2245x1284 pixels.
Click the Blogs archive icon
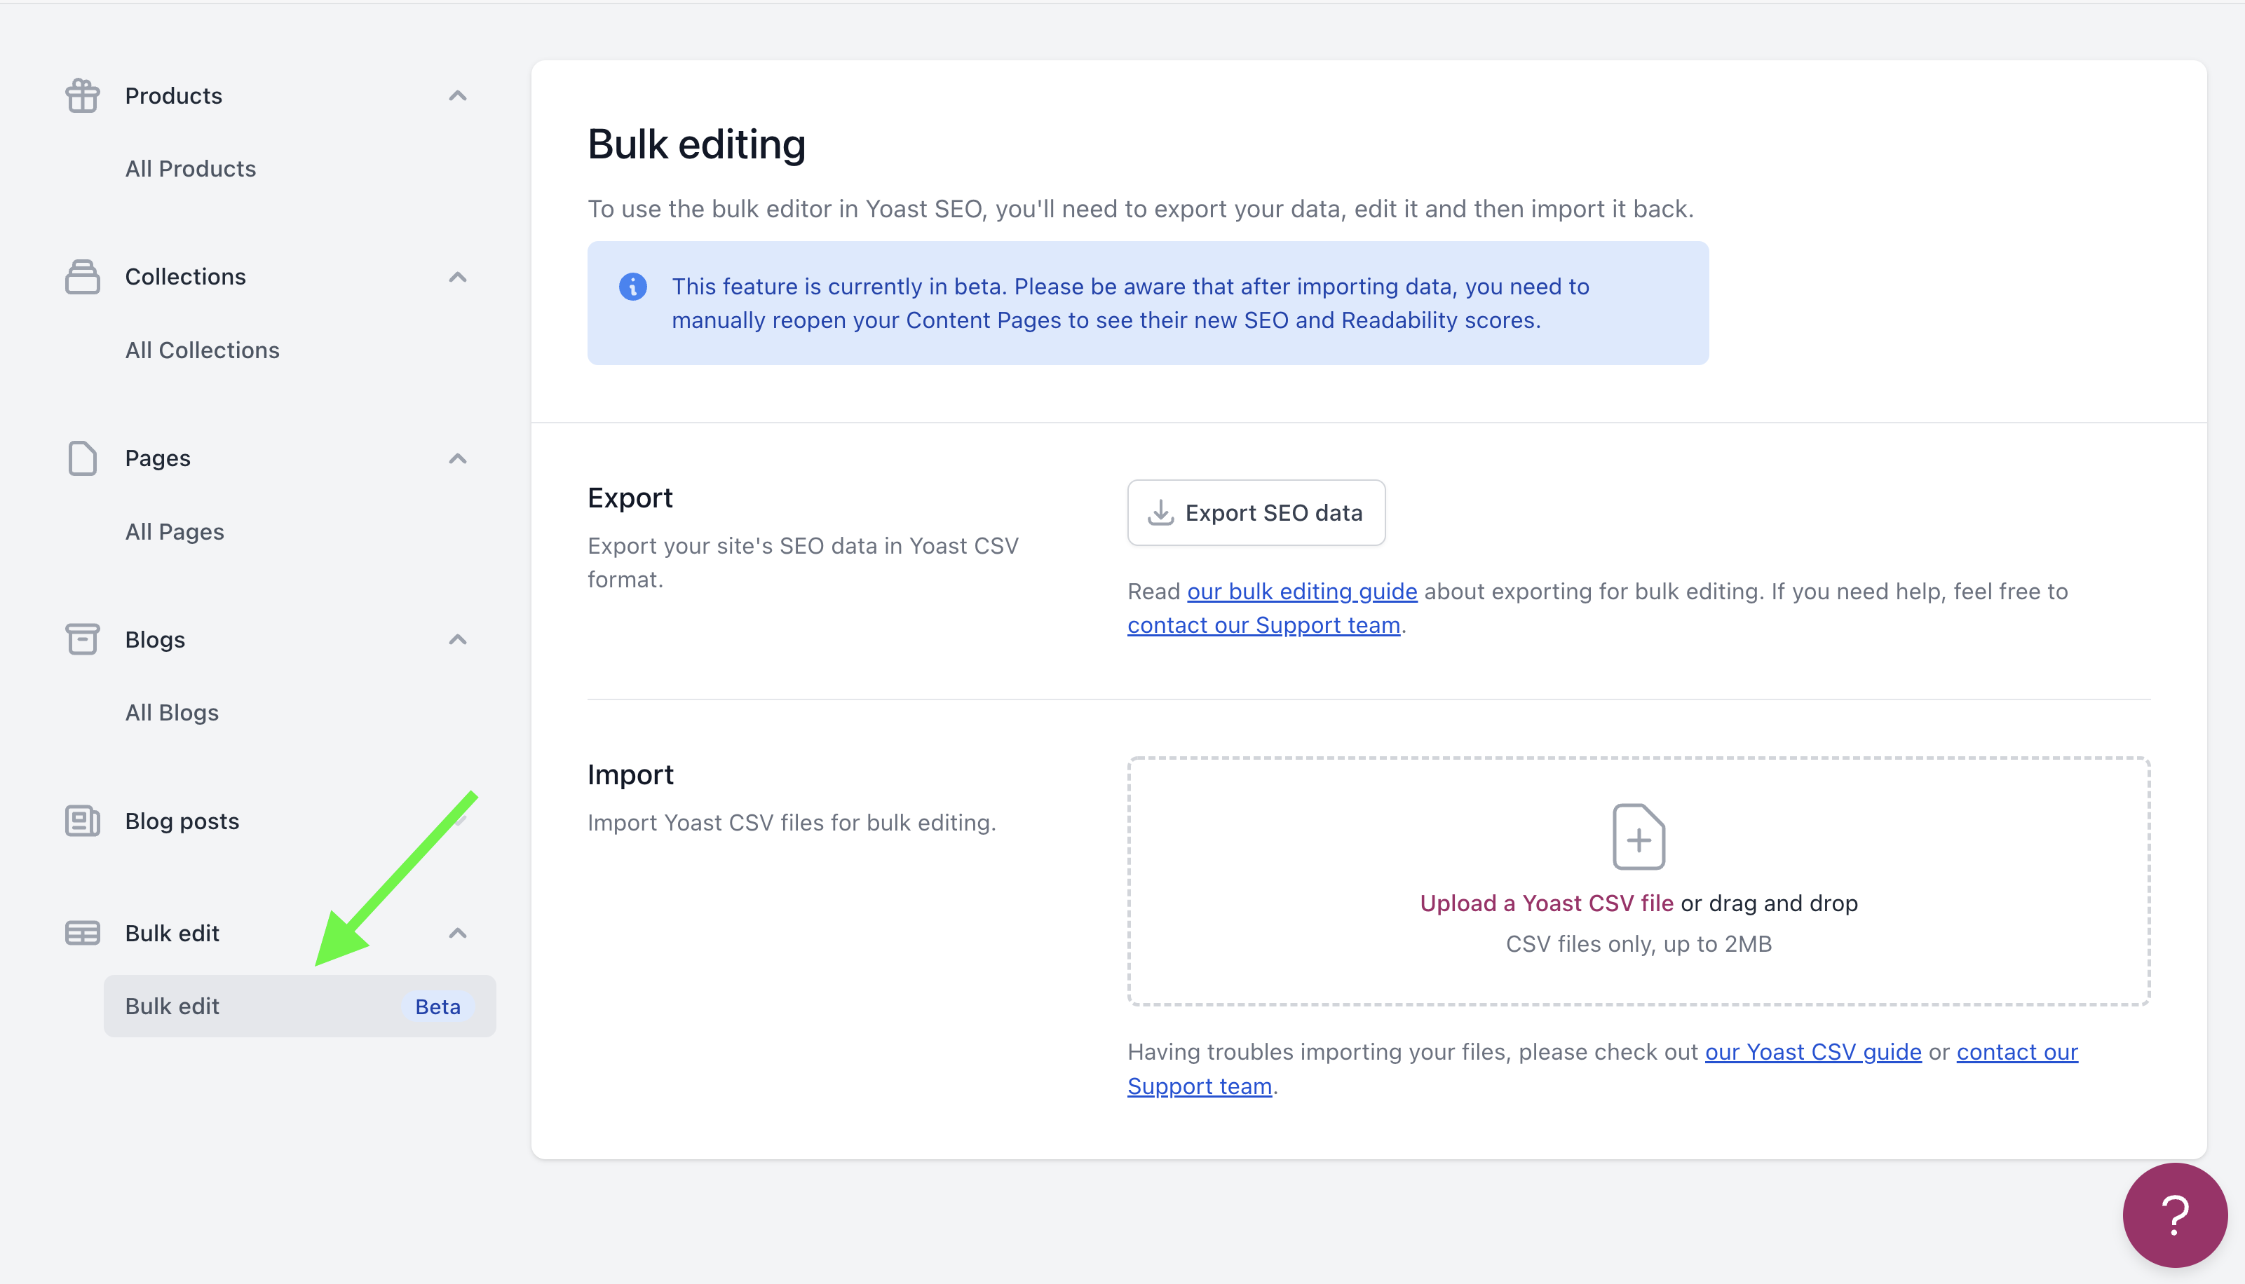tap(82, 639)
